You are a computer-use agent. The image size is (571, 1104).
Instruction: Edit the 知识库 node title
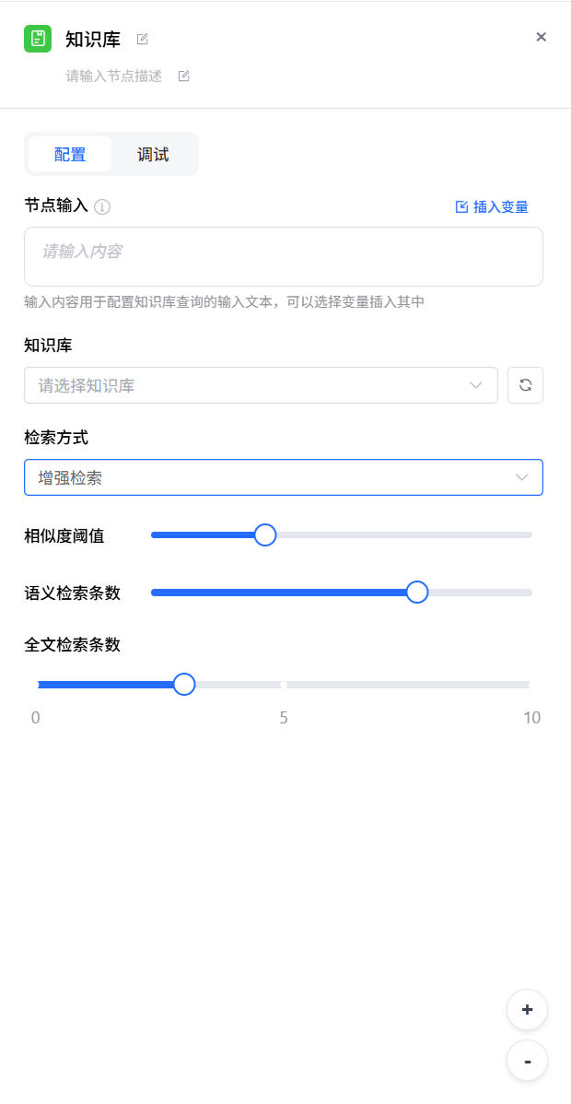coord(142,39)
